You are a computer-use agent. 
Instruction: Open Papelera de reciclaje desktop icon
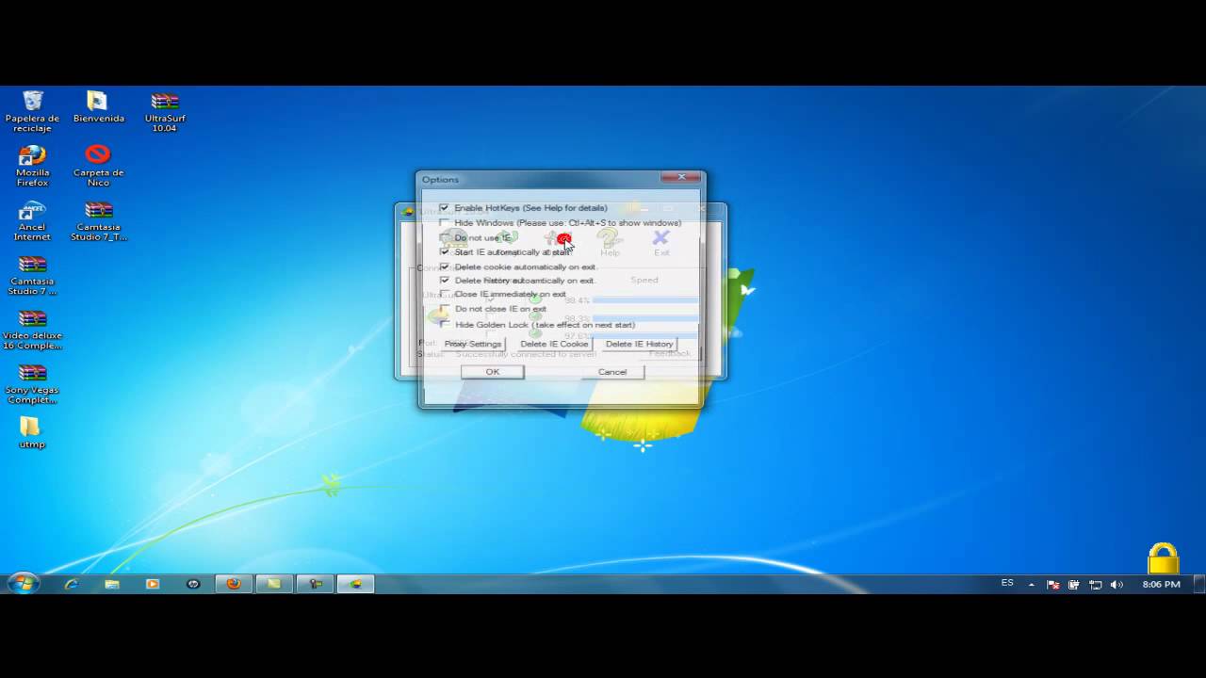32,111
